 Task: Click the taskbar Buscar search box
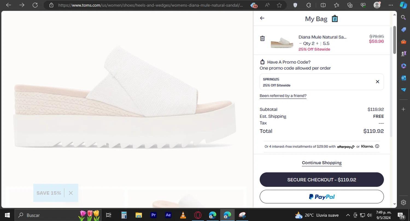58,215
